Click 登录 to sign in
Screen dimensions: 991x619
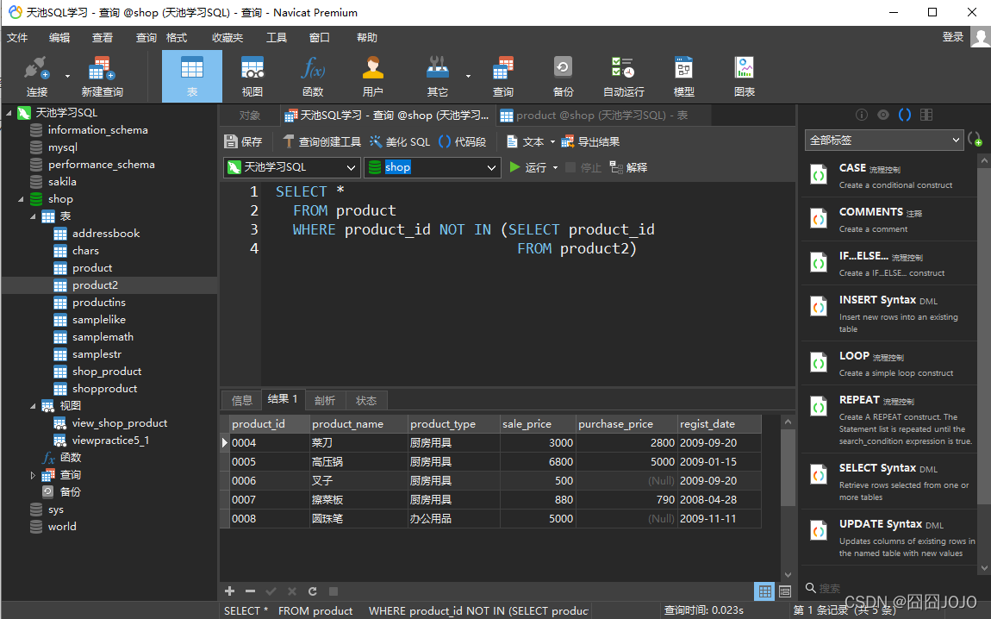coord(953,37)
